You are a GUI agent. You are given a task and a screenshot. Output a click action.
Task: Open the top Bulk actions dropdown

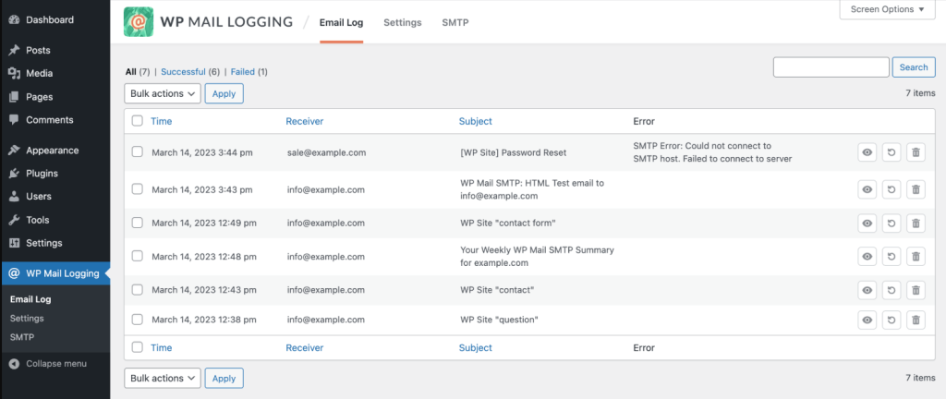click(163, 93)
